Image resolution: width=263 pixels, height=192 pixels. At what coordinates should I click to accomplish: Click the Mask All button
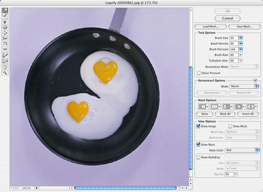pos(225,114)
